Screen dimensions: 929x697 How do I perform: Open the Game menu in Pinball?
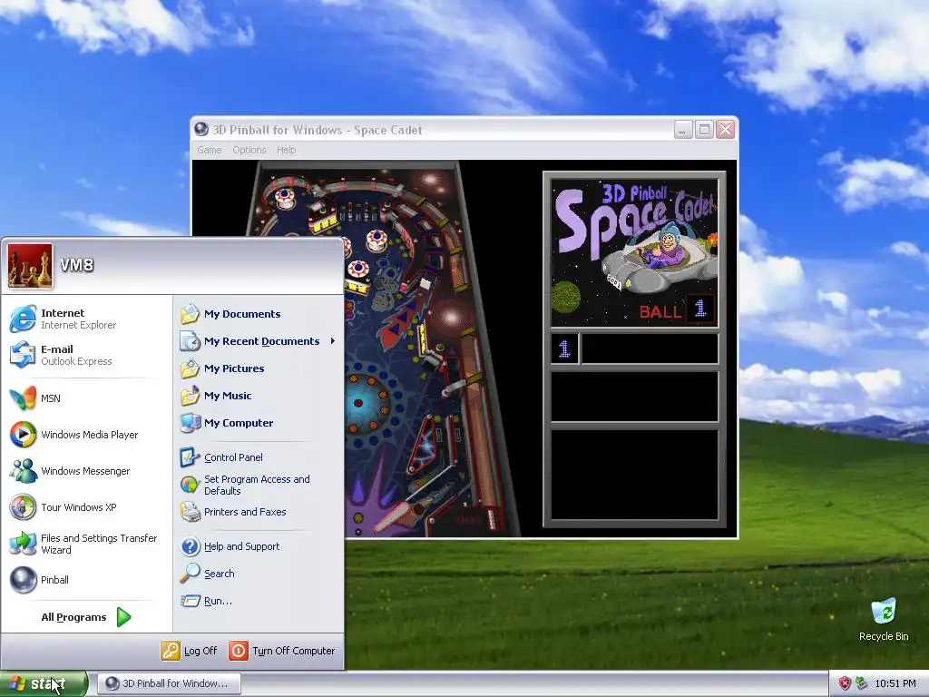point(210,150)
